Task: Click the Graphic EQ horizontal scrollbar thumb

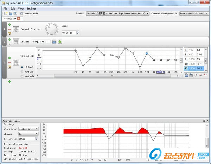Action: point(113,76)
